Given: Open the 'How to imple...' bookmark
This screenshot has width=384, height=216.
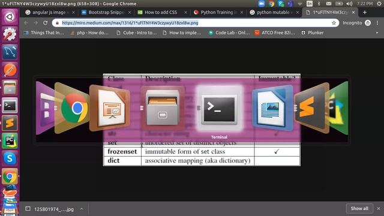Looking at the screenshot, I should point(182,32).
